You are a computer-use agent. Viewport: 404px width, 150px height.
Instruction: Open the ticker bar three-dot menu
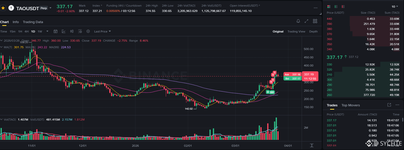pos(316,8)
